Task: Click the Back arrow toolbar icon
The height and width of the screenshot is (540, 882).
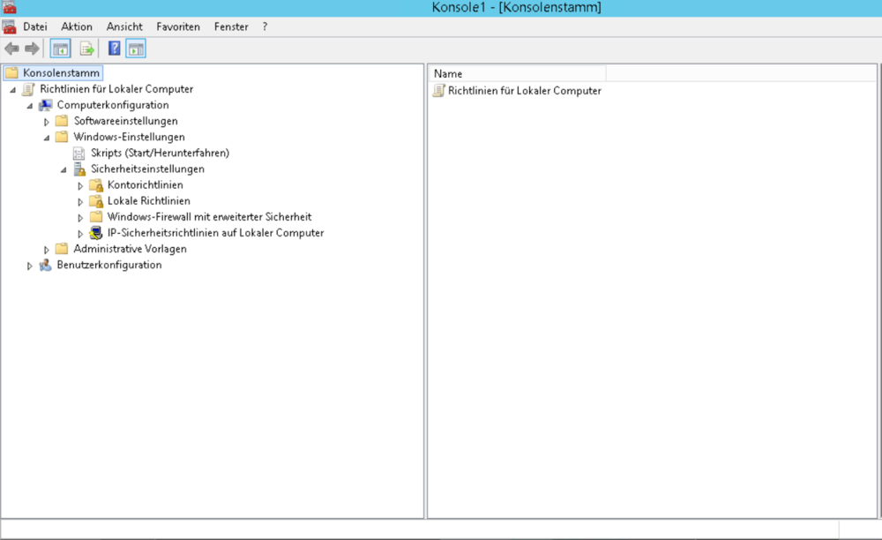Action: click(11, 49)
